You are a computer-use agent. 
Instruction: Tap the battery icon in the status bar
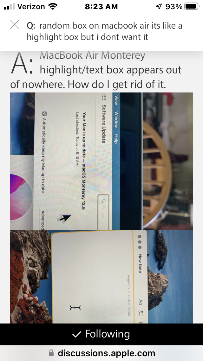point(192,7)
